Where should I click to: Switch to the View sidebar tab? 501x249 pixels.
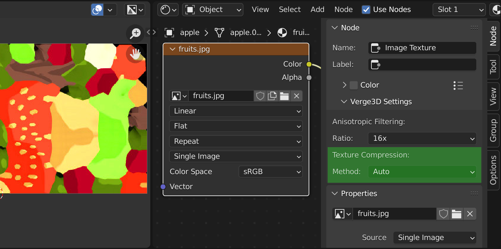pos(493,97)
